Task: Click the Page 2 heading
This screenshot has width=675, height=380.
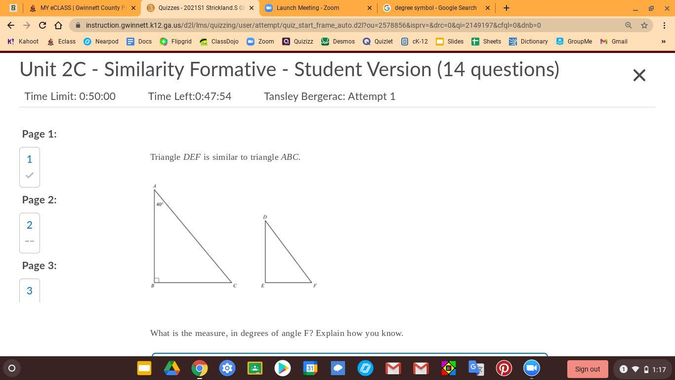Action: [x=40, y=200]
